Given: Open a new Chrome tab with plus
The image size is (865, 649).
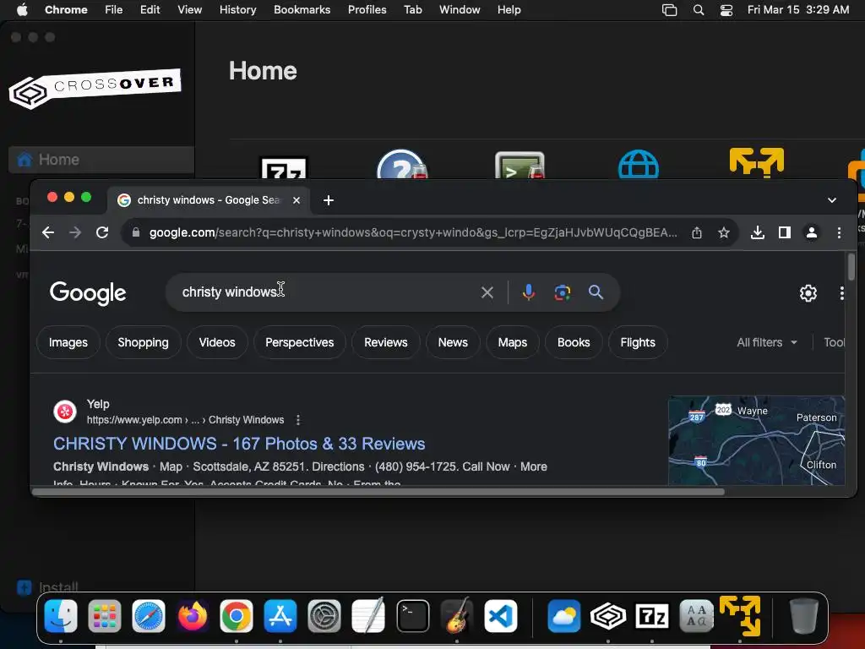Looking at the screenshot, I should point(329,200).
